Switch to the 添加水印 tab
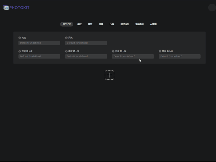 (x=139, y=24)
